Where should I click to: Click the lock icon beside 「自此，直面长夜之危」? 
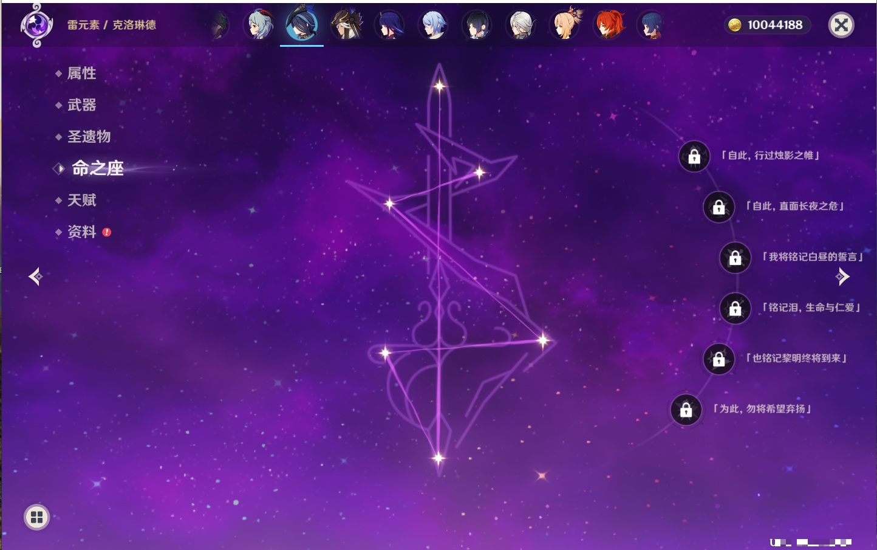click(718, 207)
